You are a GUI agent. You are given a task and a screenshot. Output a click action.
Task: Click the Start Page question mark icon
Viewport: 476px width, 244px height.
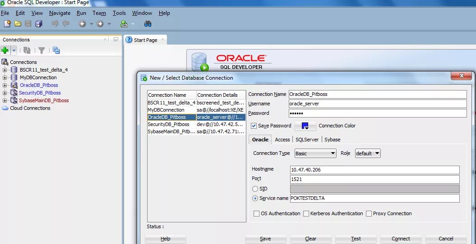tap(129, 40)
